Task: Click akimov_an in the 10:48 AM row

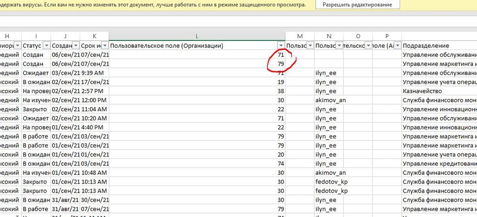Action: 330,173
